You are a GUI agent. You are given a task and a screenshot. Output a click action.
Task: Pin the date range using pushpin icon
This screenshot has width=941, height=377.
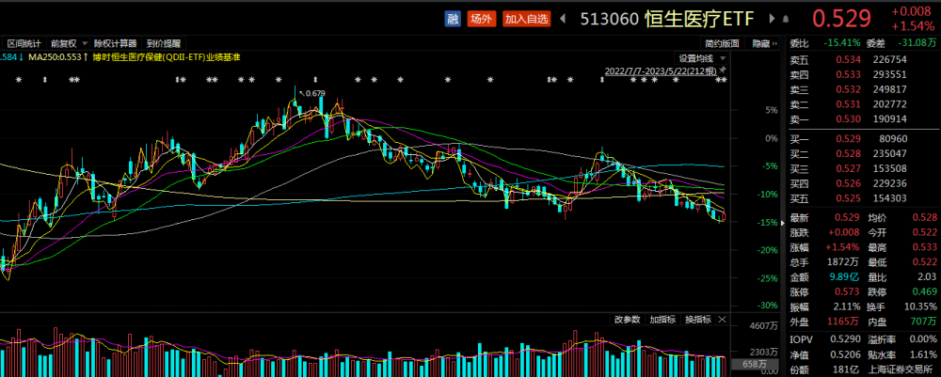coord(724,70)
